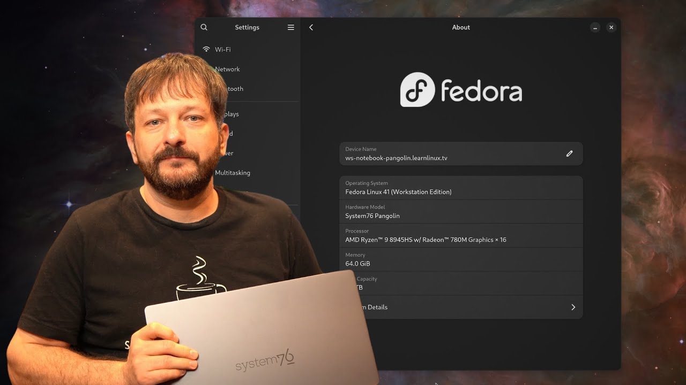Edit the device name with pencil icon
Image resolution: width=686 pixels, height=385 pixels.
pyautogui.click(x=569, y=153)
